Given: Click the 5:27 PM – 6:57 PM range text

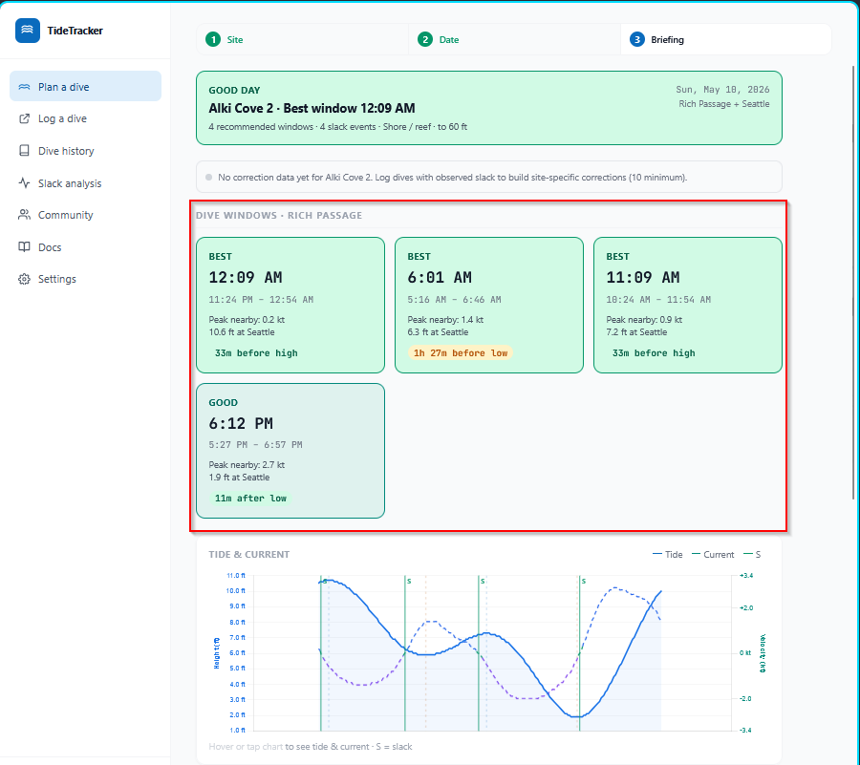Looking at the screenshot, I should 255,445.
